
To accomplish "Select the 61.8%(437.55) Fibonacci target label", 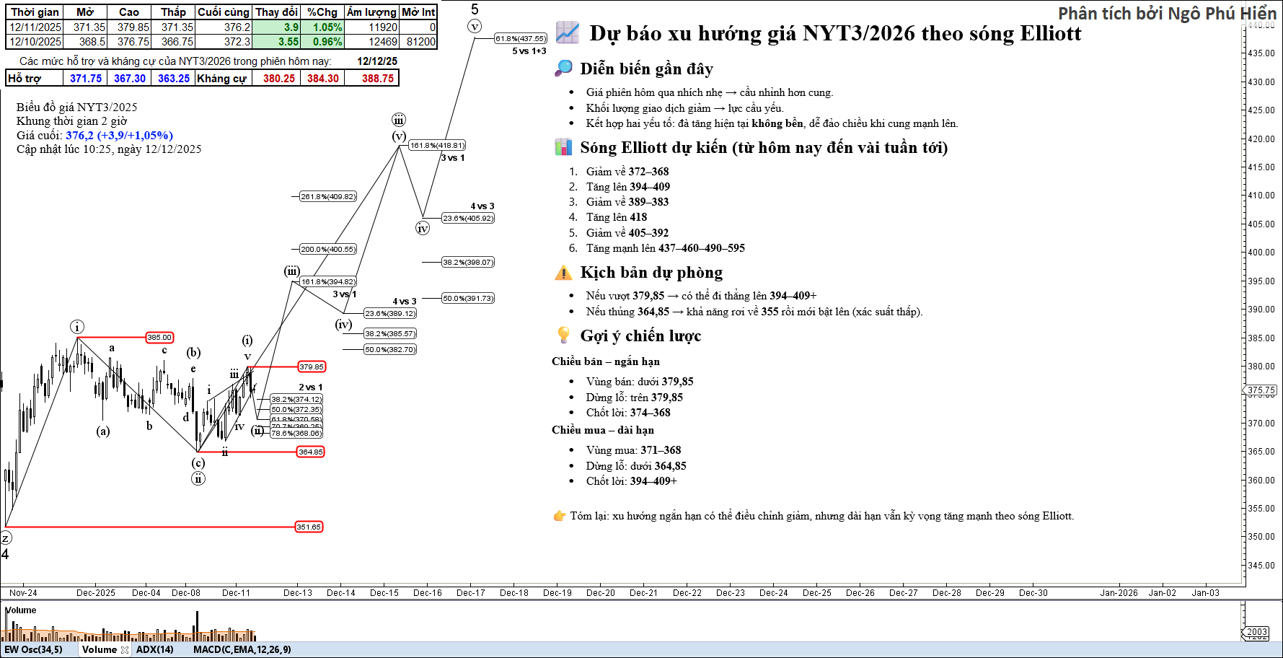I will coord(521,38).
